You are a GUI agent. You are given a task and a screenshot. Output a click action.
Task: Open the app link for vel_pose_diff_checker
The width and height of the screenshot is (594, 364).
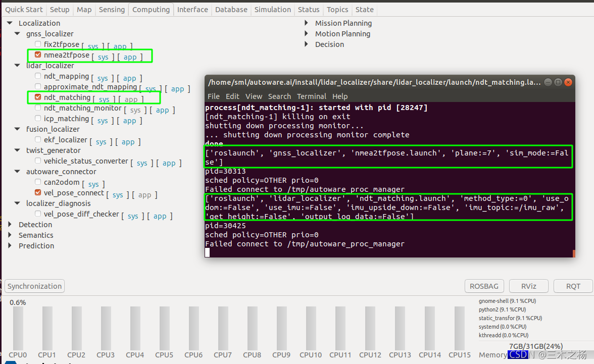tap(160, 216)
